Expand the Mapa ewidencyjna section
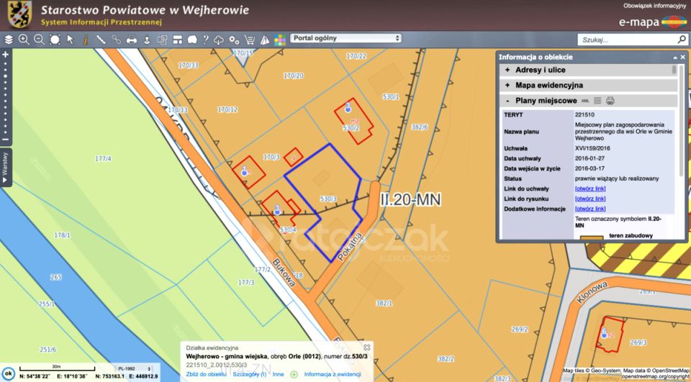Viewport: 691px width, 382px height. (507, 86)
